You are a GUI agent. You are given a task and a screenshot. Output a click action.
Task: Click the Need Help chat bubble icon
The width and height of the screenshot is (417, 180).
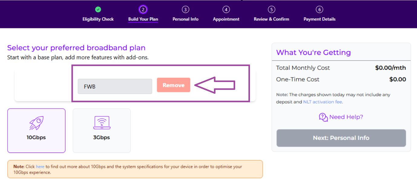(323, 117)
